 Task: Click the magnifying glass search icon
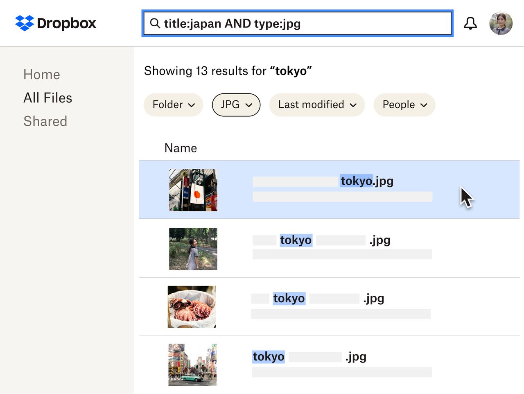tap(155, 24)
